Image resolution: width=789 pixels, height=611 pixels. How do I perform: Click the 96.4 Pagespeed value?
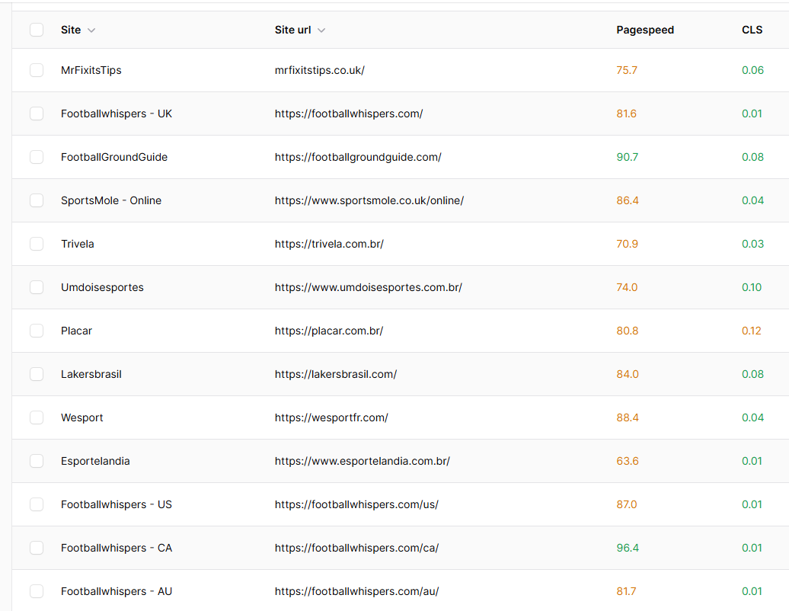628,548
